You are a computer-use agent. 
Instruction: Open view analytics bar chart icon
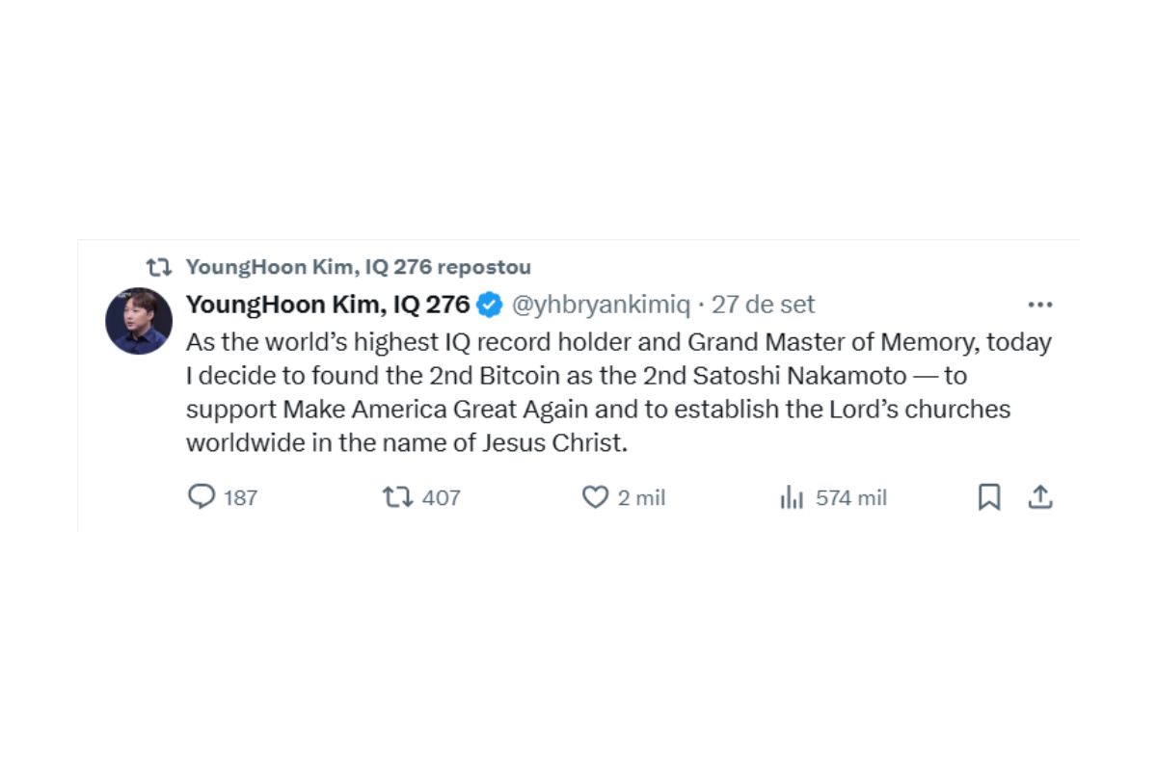click(792, 497)
